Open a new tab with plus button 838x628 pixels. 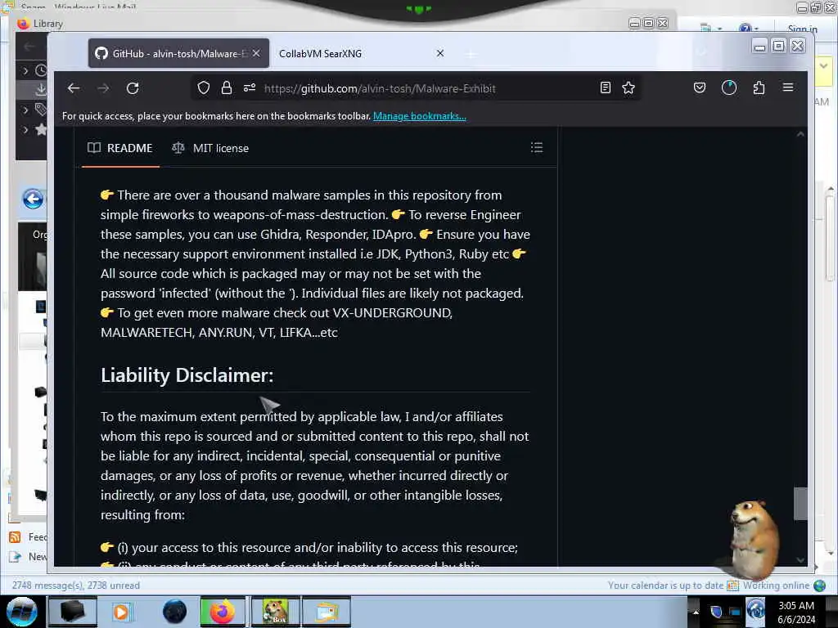coord(471,54)
